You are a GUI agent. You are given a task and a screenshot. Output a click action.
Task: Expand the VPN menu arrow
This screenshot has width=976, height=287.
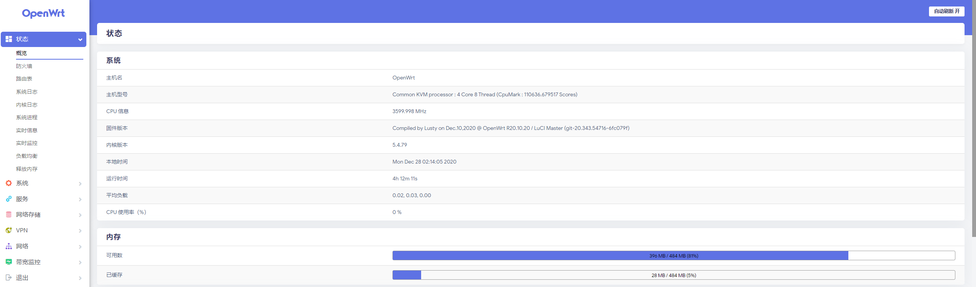(80, 230)
